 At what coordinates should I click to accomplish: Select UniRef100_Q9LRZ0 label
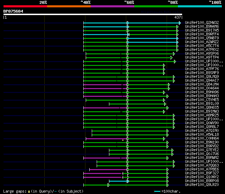202,185
